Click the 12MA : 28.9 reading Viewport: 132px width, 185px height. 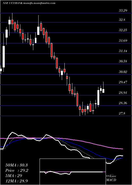click(x=16, y=181)
